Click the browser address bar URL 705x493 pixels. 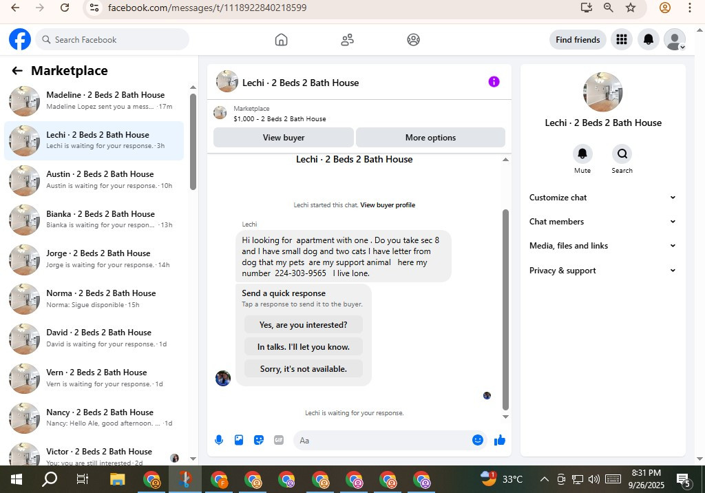tap(207, 8)
